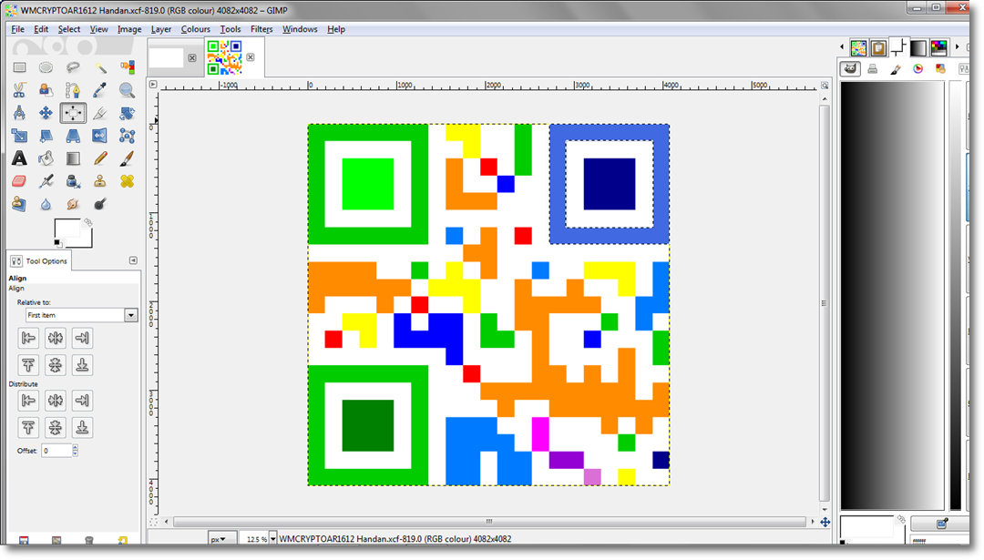
Task: Click the Offset input field
Action: pos(56,450)
